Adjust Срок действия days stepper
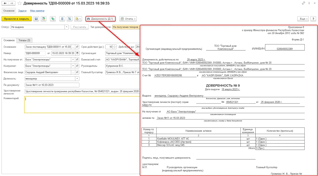 tap(115, 47)
